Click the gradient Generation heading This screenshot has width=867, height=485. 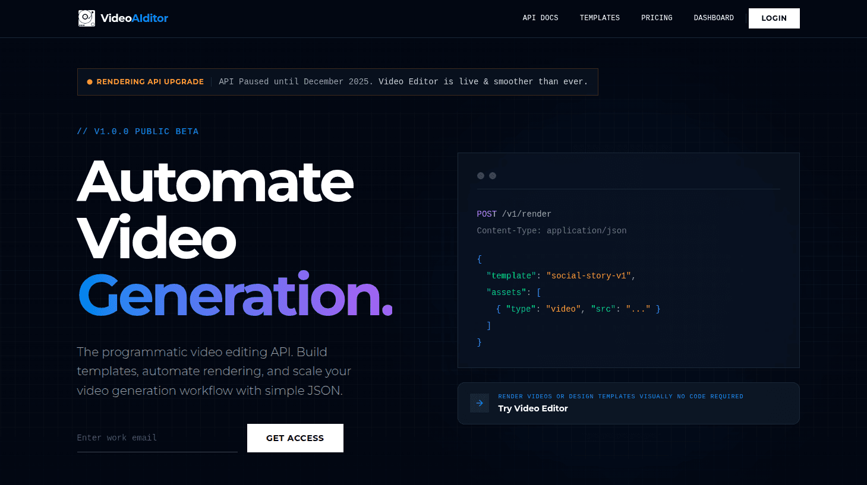pos(235,296)
